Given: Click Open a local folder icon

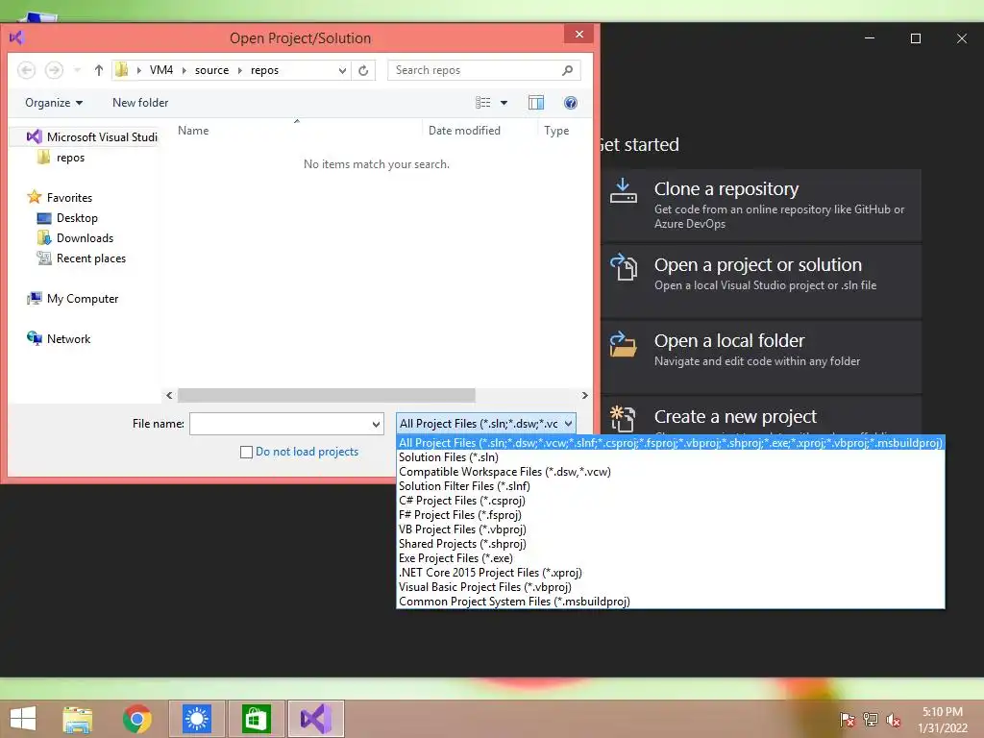Looking at the screenshot, I should (624, 344).
